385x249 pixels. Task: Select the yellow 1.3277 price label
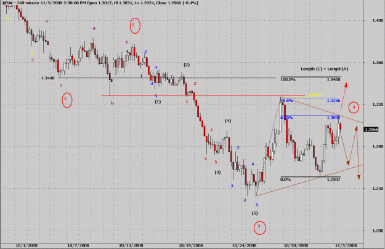316,95
